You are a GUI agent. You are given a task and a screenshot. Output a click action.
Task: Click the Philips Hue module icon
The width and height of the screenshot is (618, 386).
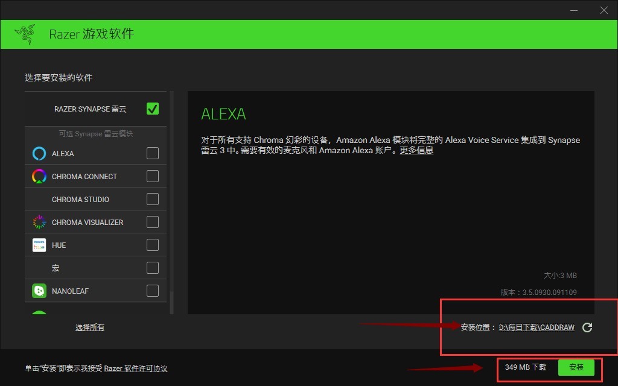[39, 245]
